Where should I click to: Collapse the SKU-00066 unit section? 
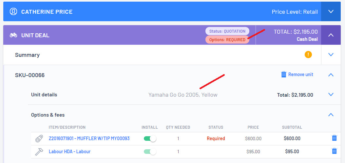pos(331,75)
